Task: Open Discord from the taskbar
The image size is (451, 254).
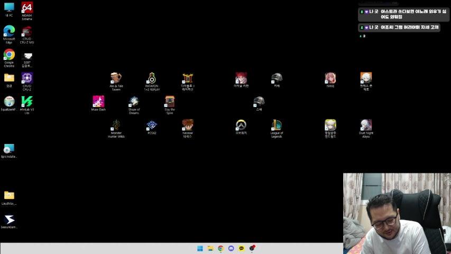Action: (x=231, y=248)
